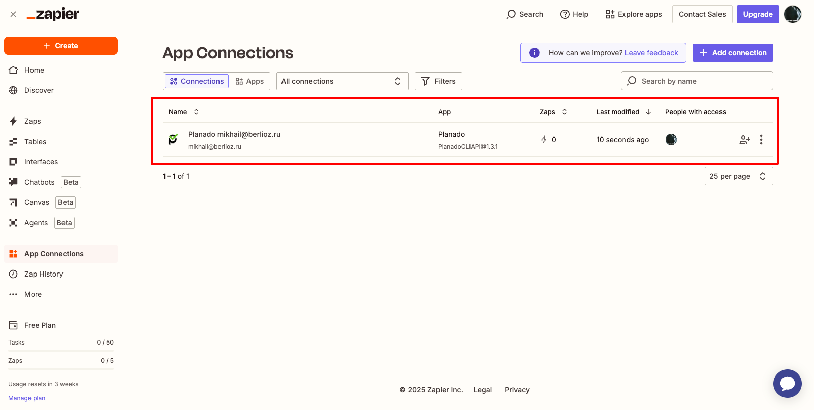Open the Filters button
This screenshot has height=410, width=814.
point(439,81)
